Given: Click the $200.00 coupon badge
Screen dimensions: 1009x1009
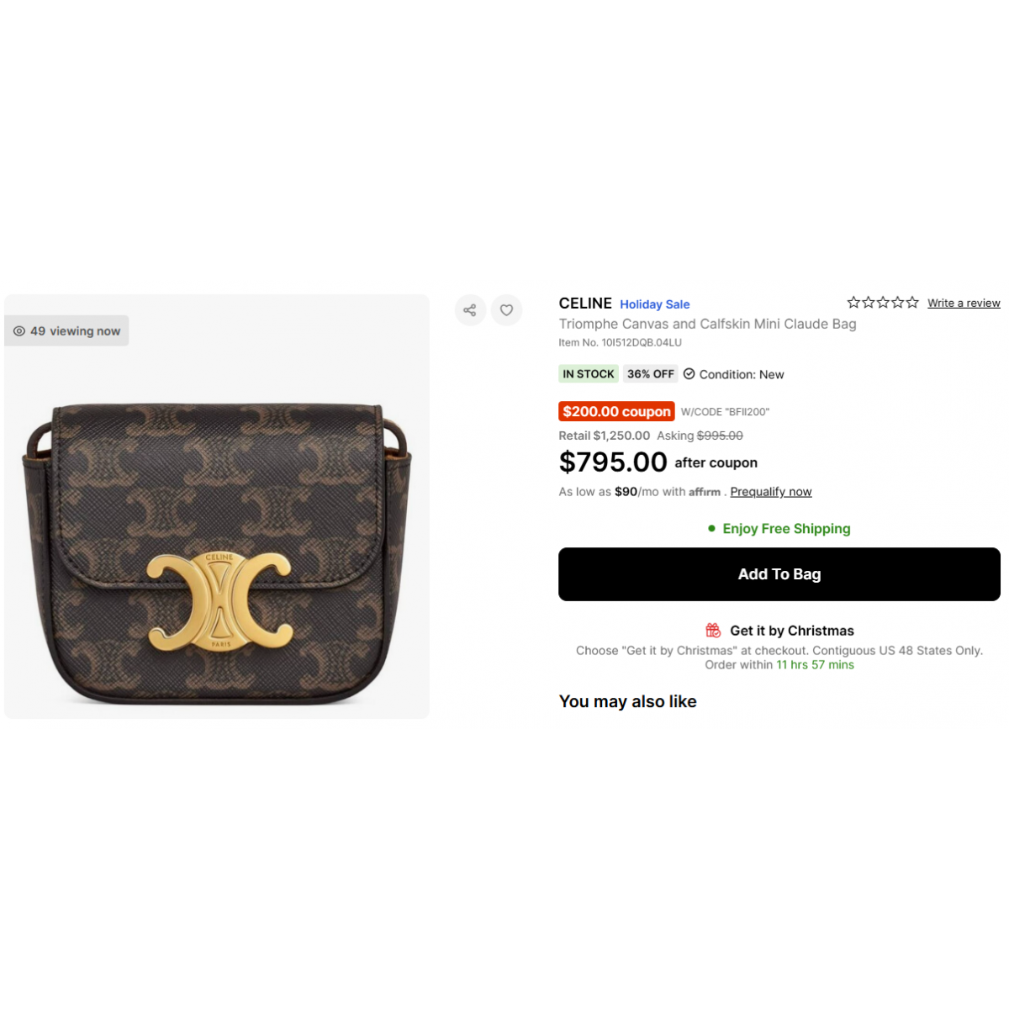Looking at the screenshot, I should tap(616, 411).
